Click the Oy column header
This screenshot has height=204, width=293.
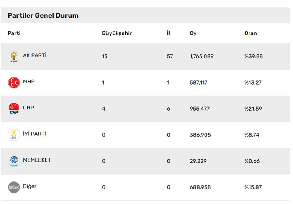(x=193, y=33)
